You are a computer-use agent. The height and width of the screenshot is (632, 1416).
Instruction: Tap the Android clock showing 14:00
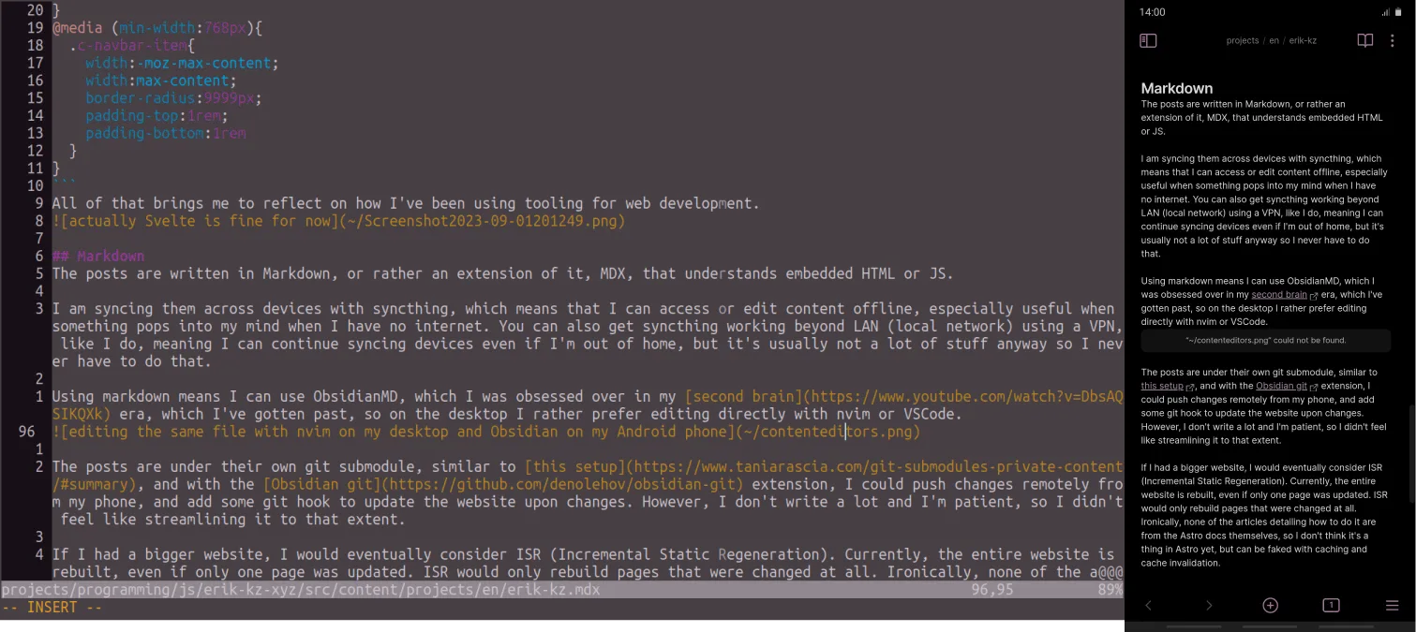click(x=1152, y=12)
